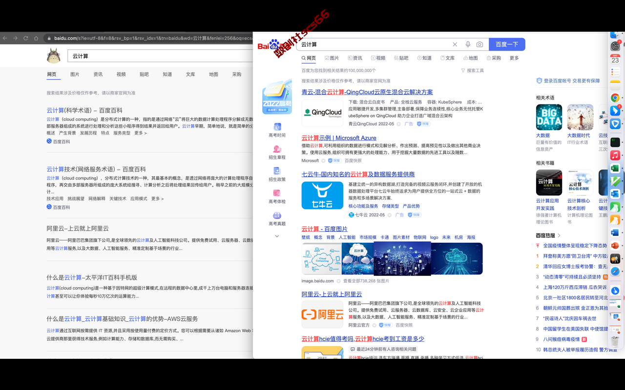Expand 更多 under 云计算(科学术语) result
Viewport: 625px width, 390px height.
pos(141,133)
